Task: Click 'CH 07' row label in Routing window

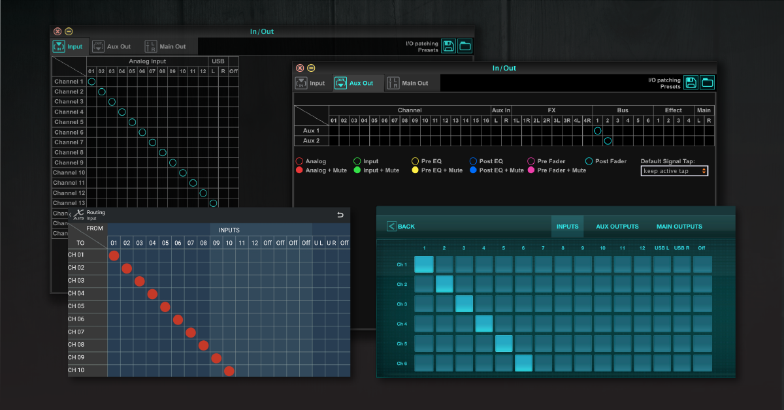Action: tap(76, 332)
